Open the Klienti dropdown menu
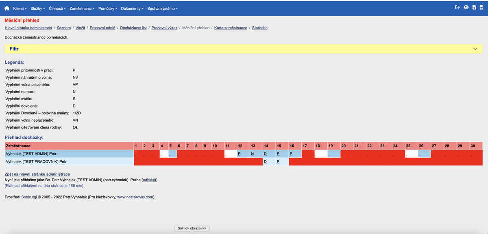488x234 pixels. pos(18,8)
